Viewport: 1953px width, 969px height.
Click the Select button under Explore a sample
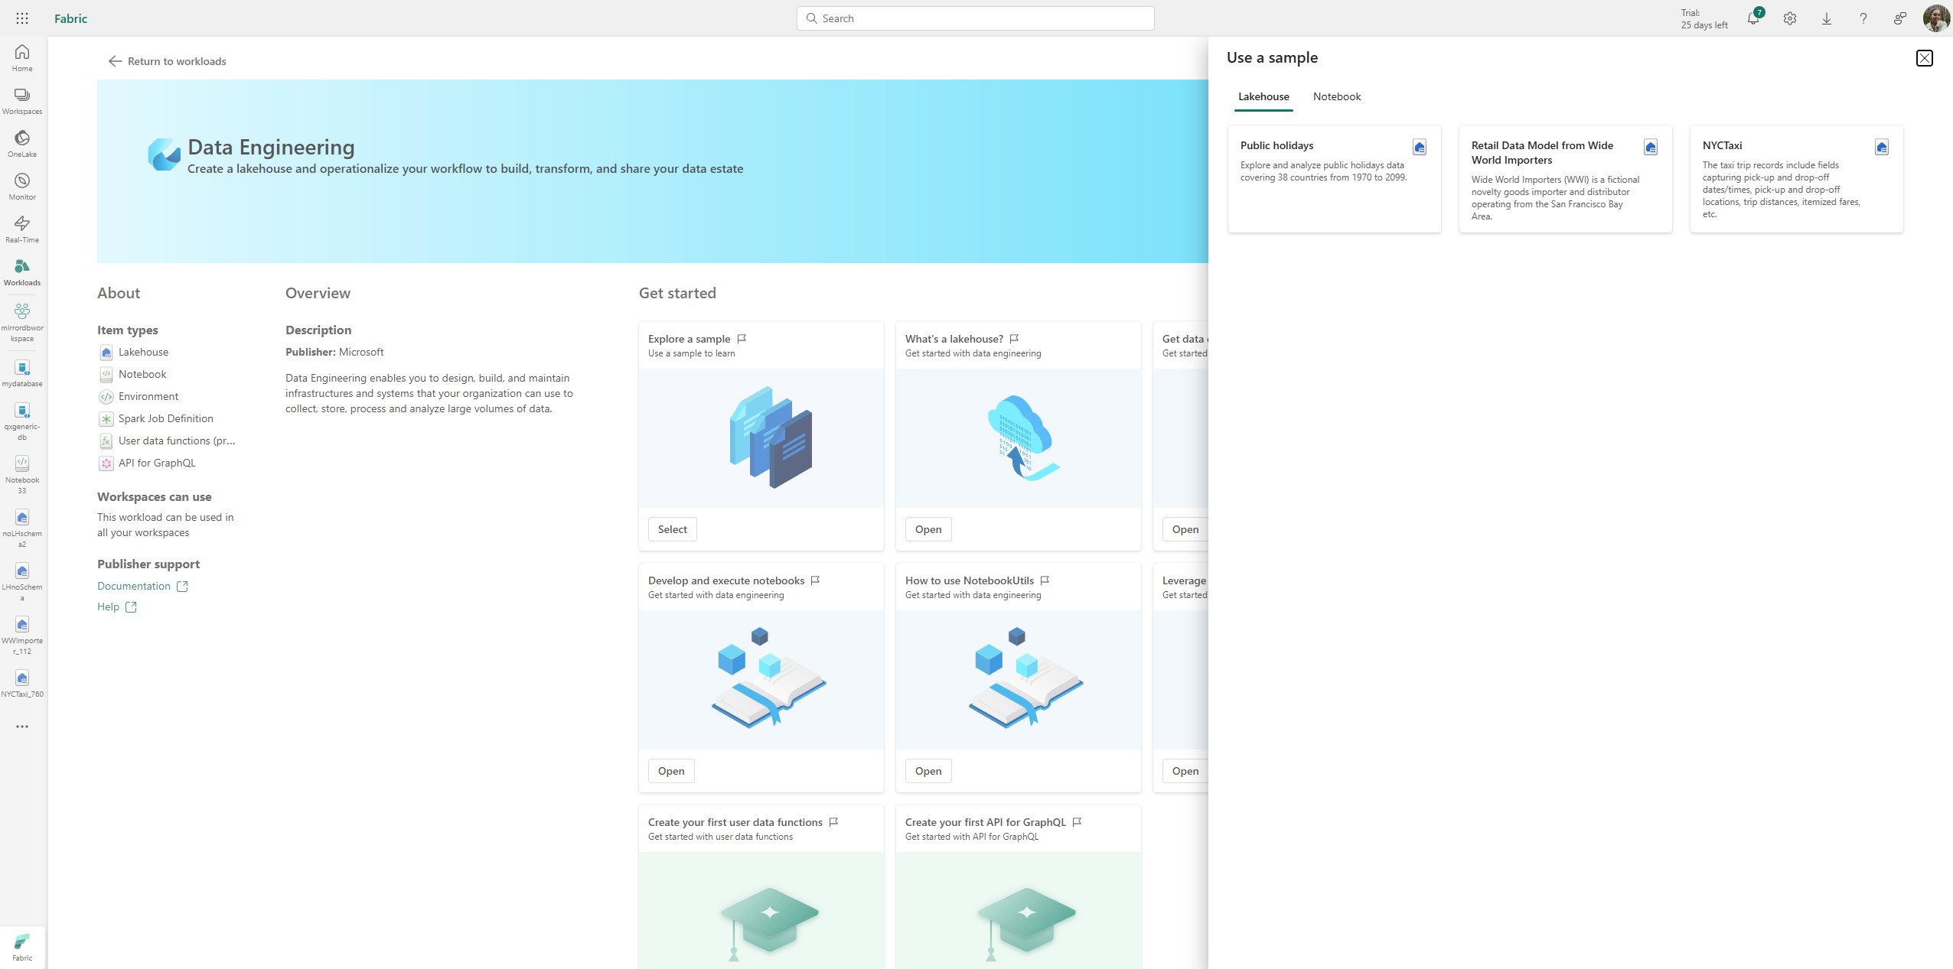point(673,529)
